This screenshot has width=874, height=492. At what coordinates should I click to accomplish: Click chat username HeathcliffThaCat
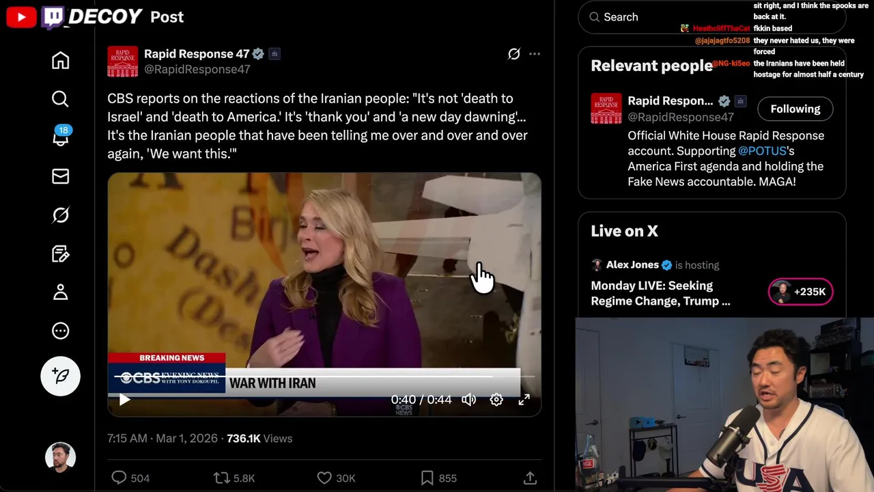tap(721, 29)
